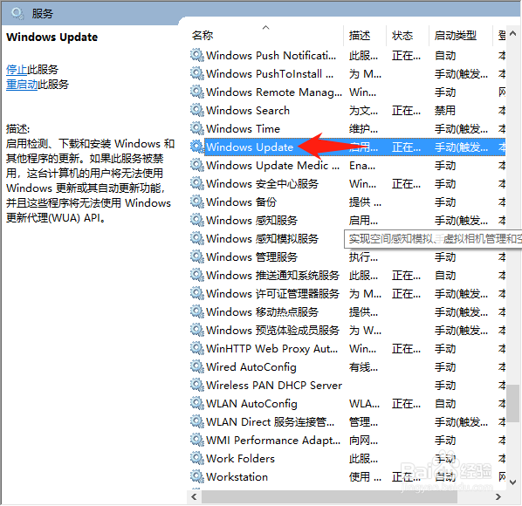Click gear icon next to Windows Time

coord(196,128)
